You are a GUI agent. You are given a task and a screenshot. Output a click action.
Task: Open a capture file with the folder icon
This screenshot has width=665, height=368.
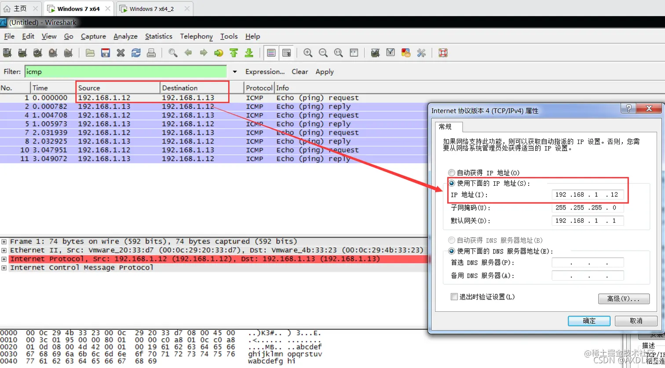(x=90, y=53)
